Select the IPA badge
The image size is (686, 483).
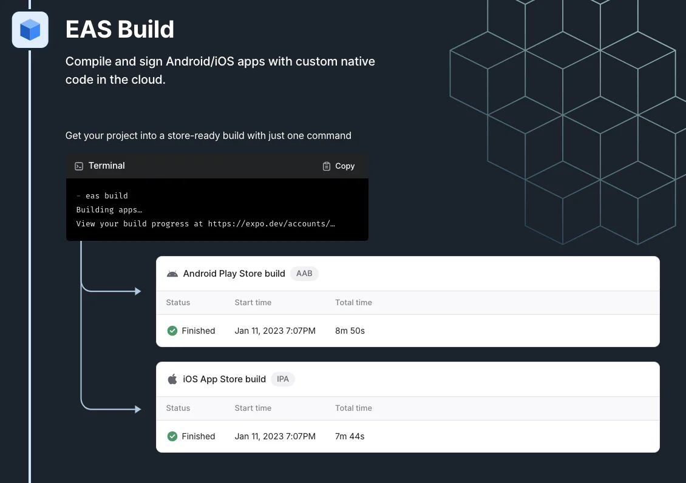click(283, 379)
